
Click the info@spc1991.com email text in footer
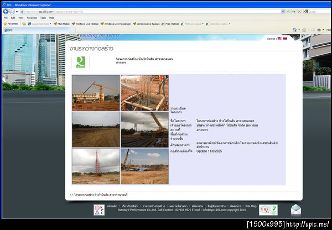click(215, 210)
